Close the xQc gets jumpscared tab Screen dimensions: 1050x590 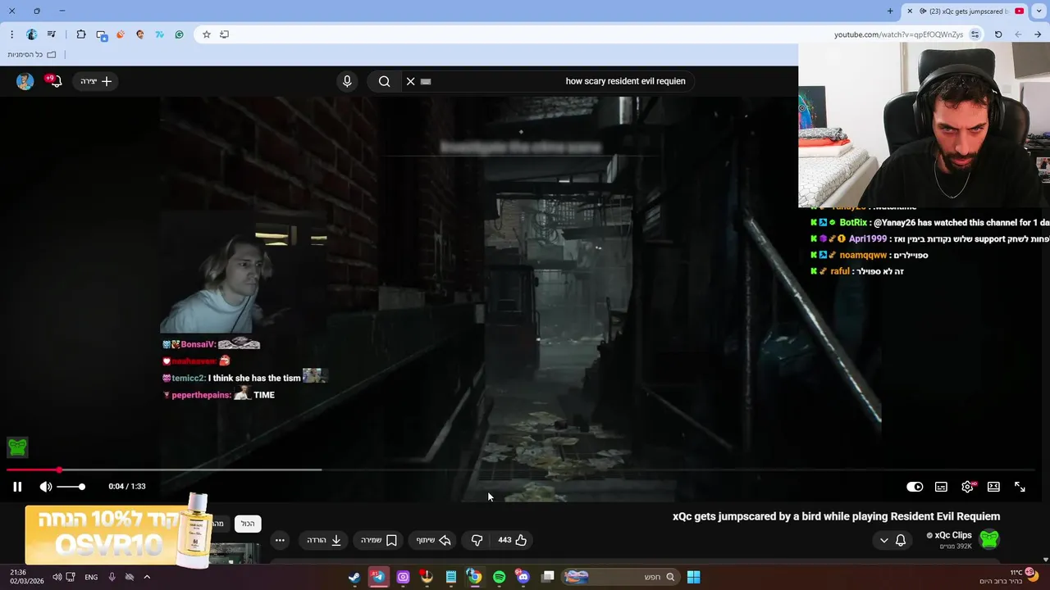point(909,11)
